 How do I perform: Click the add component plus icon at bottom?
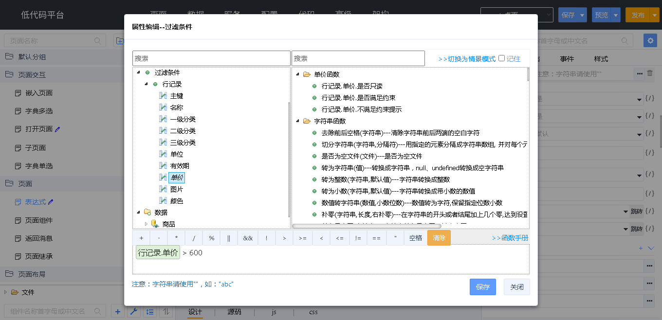[117, 311]
